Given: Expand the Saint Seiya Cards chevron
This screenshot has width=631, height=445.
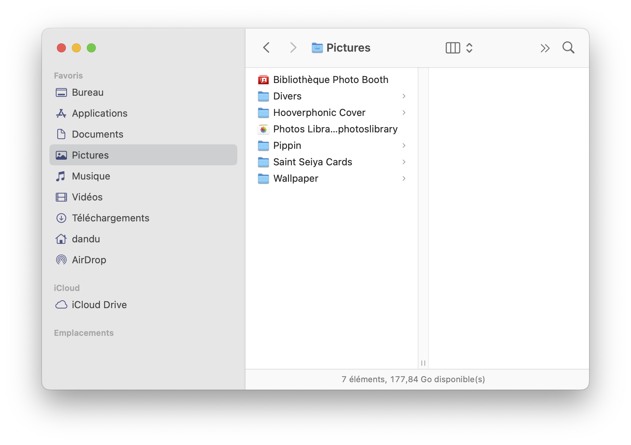Looking at the screenshot, I should click(x=404, y=162).
